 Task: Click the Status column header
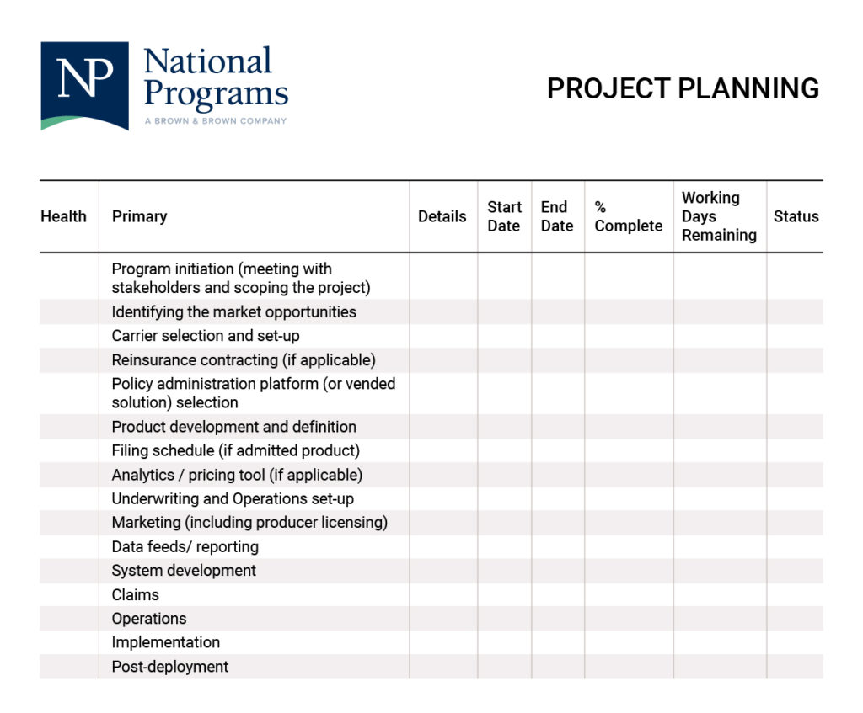[x=796, y=216]
